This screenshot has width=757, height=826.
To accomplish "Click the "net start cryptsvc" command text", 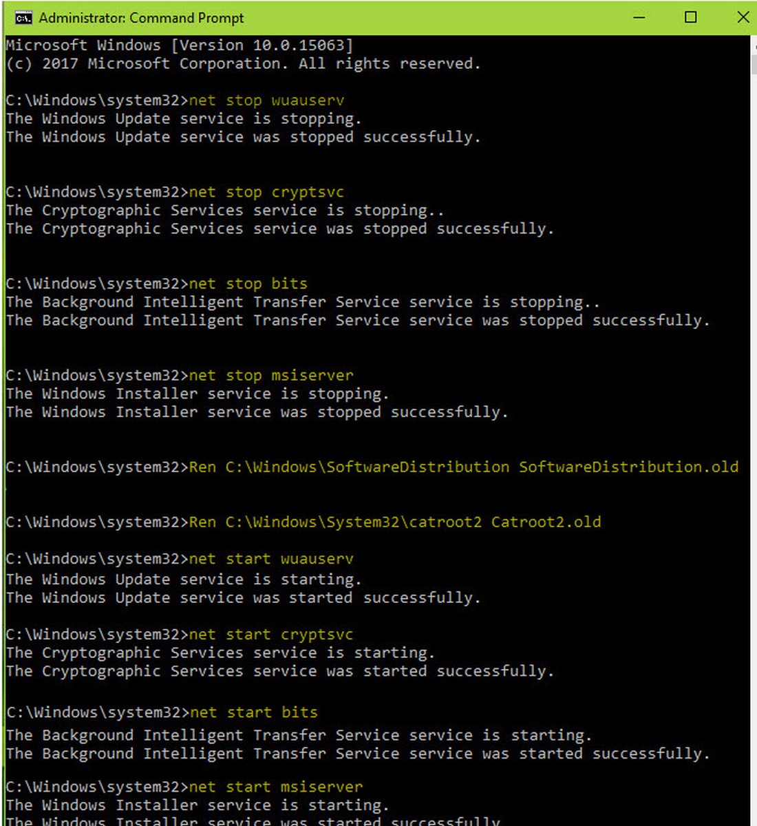I will [x=271, y=635].
